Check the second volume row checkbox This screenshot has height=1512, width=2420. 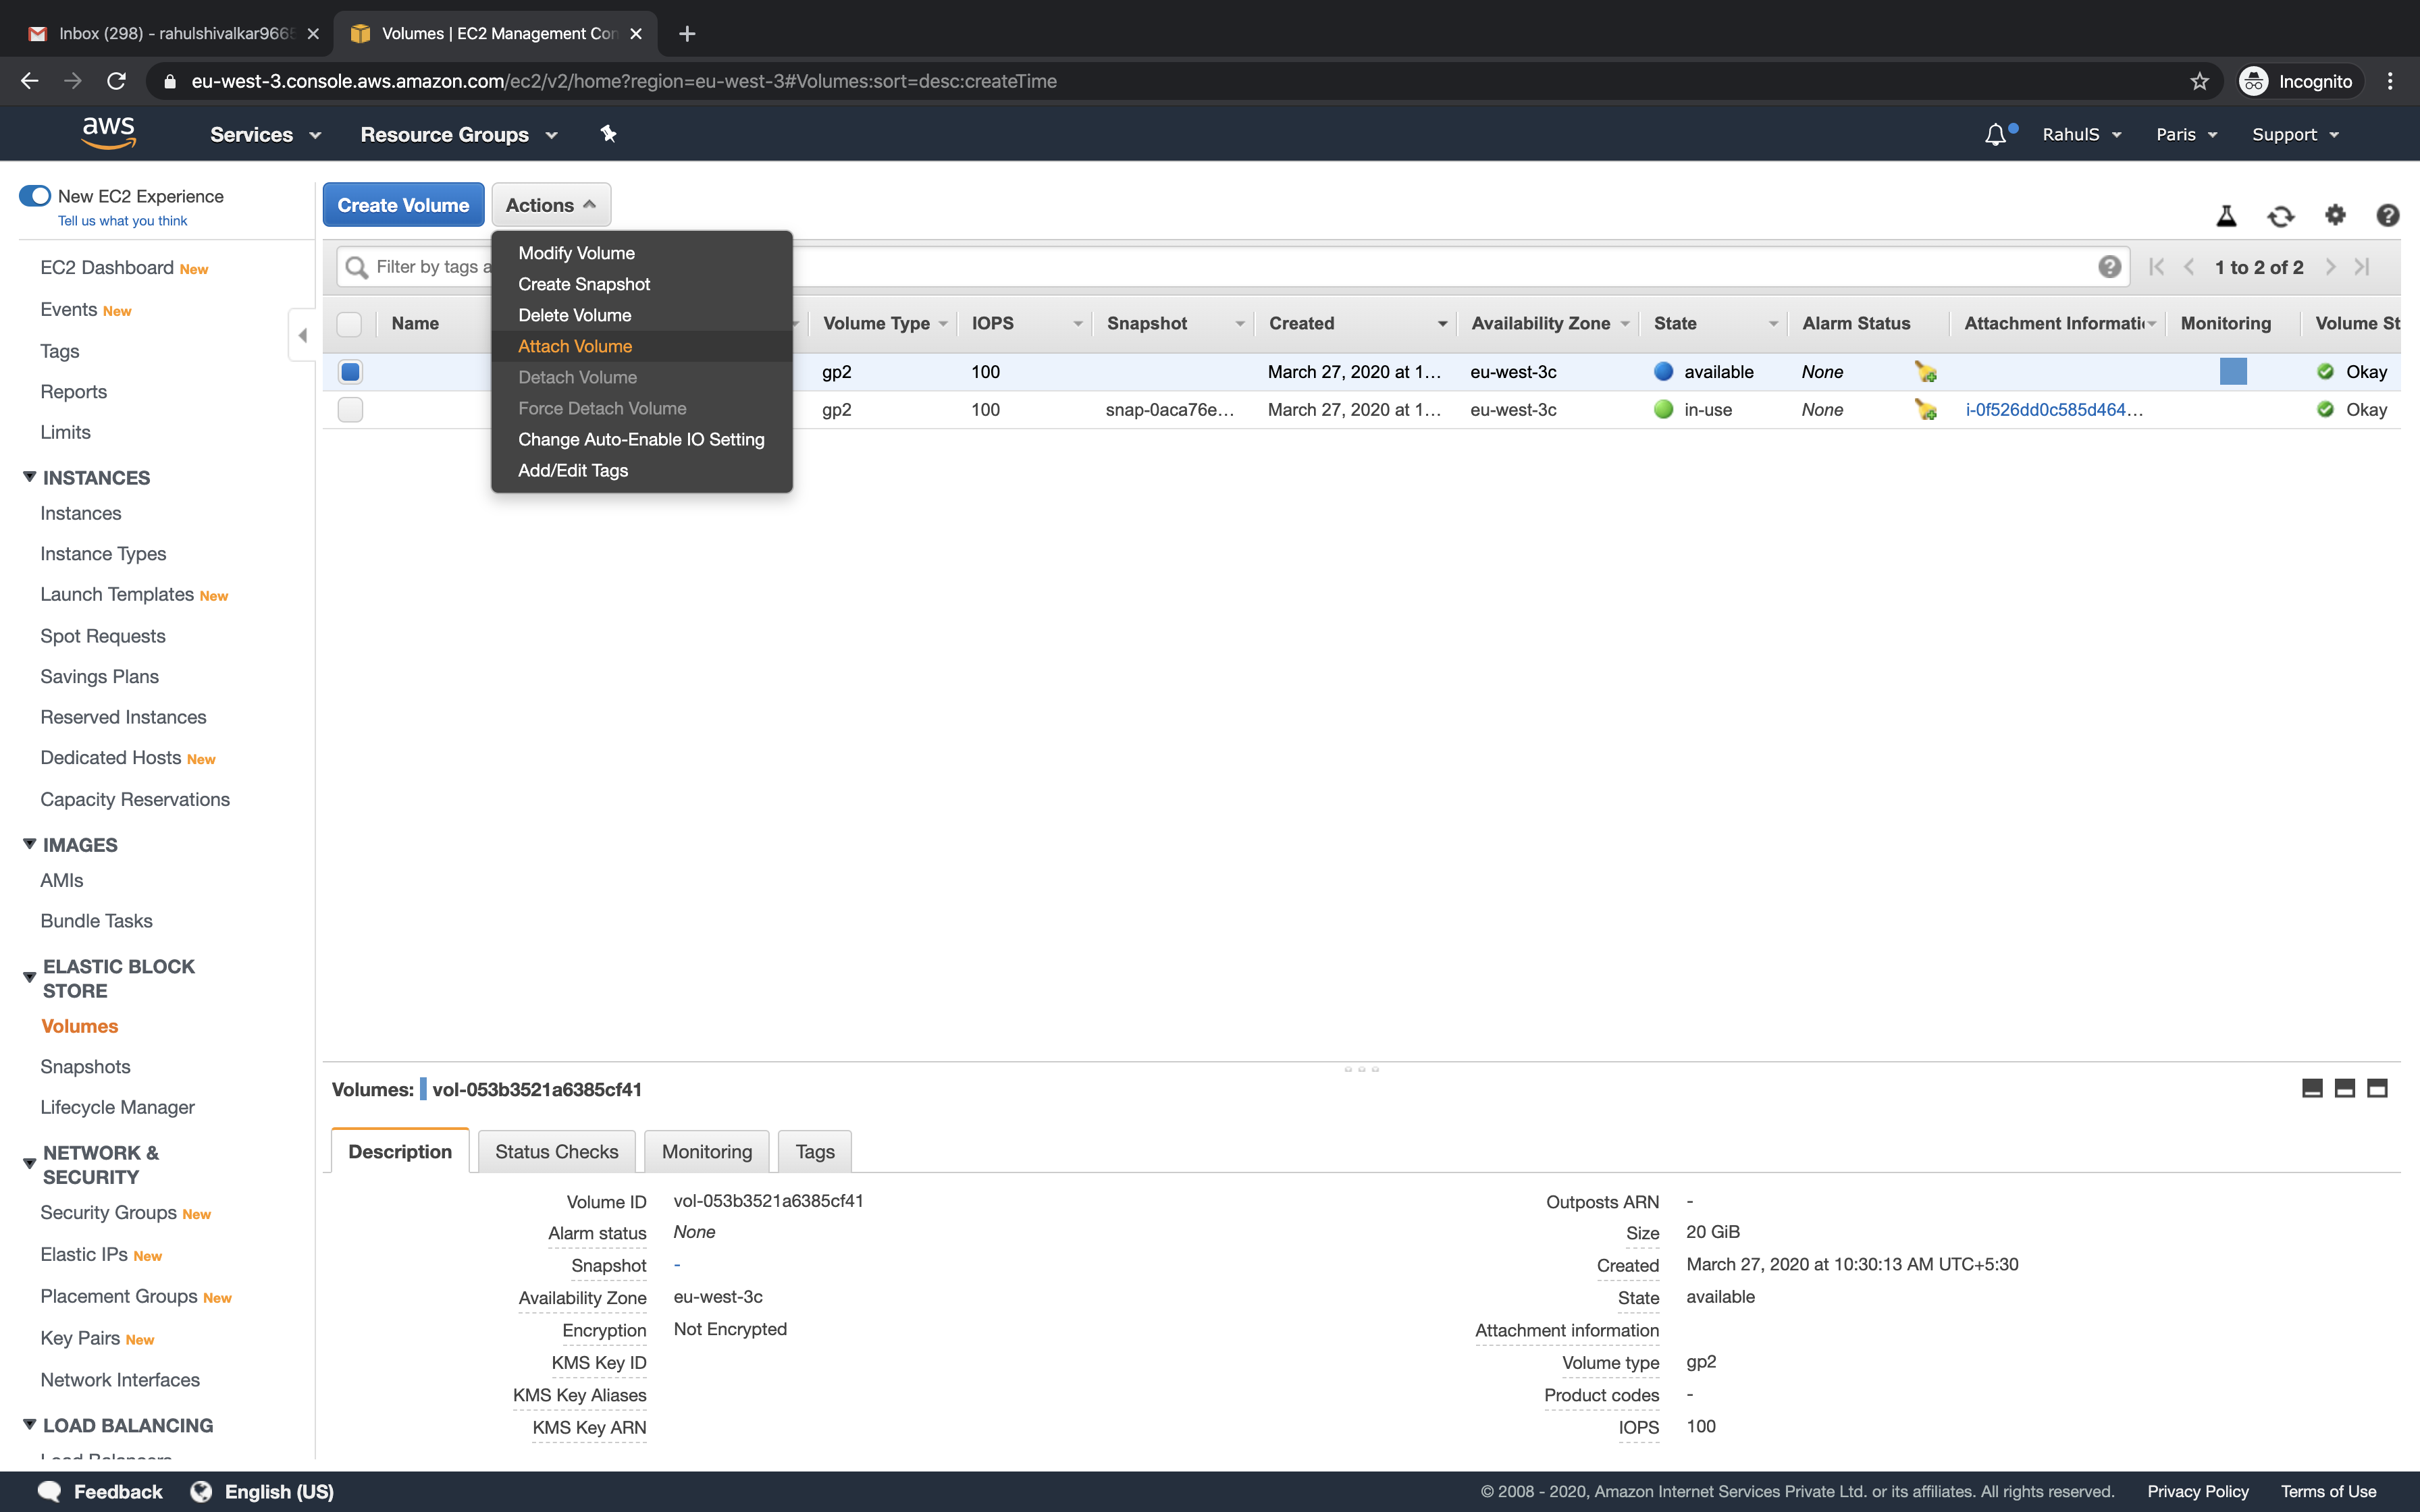click(x=349, y=409)
